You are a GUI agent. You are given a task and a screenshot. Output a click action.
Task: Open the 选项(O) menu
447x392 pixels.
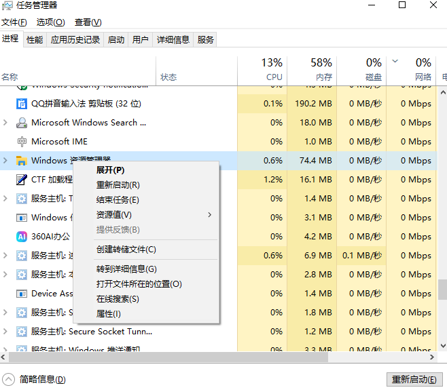(50, 22)
